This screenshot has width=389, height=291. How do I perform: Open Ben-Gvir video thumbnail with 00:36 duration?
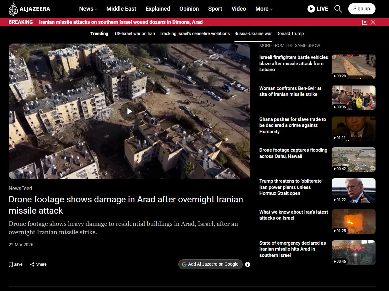353,98
